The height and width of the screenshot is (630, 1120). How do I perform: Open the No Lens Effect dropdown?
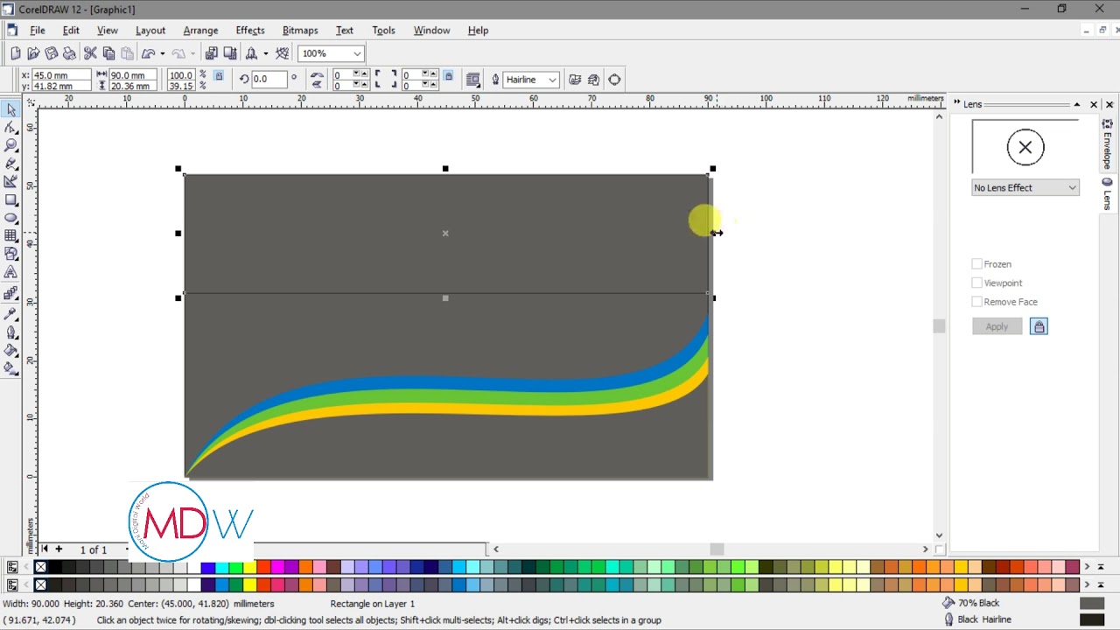pyautogui.click(x=1025, y=187)
